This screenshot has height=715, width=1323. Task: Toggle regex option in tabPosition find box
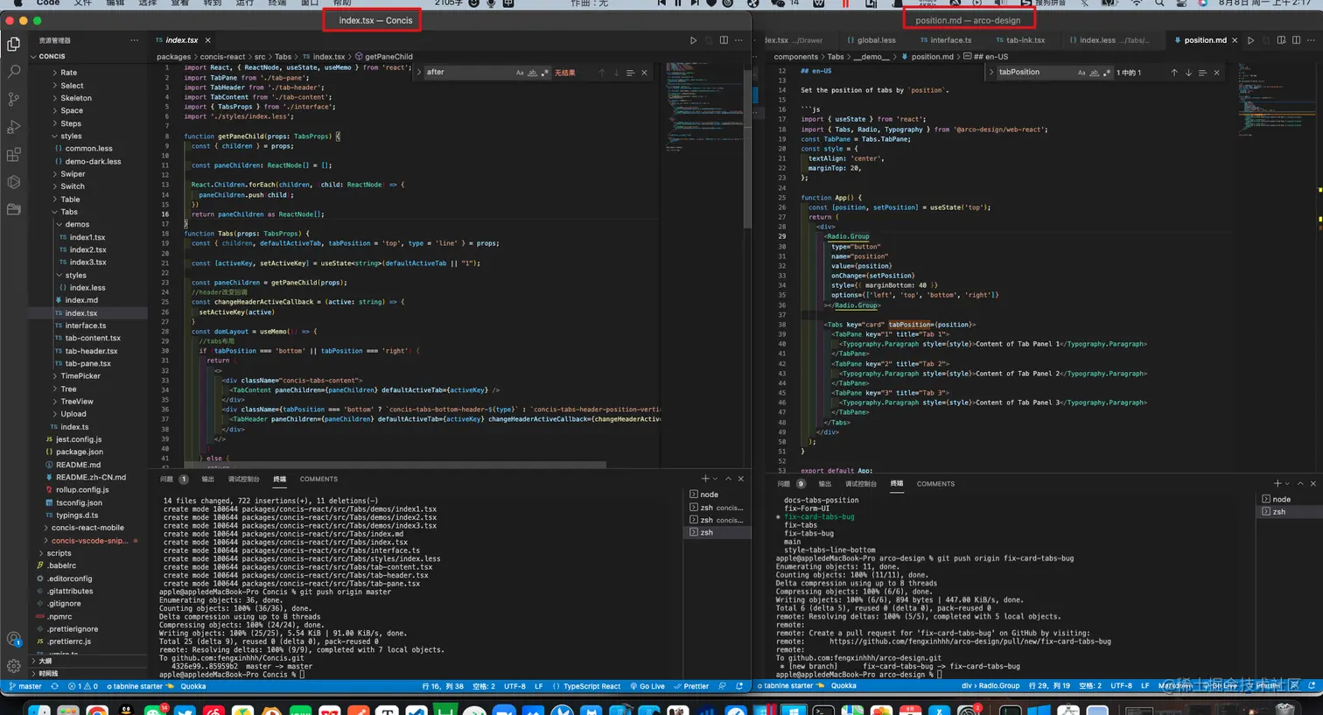(1107, 73)
